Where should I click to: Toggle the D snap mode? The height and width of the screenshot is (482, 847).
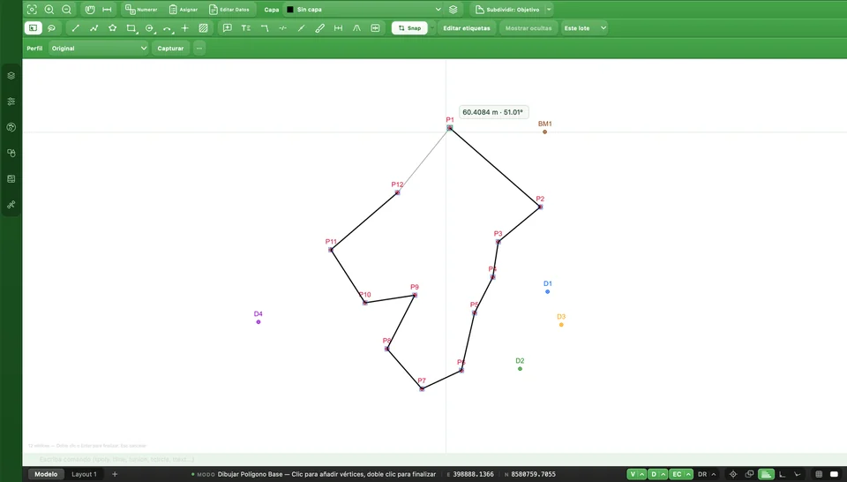coord(654,474)
